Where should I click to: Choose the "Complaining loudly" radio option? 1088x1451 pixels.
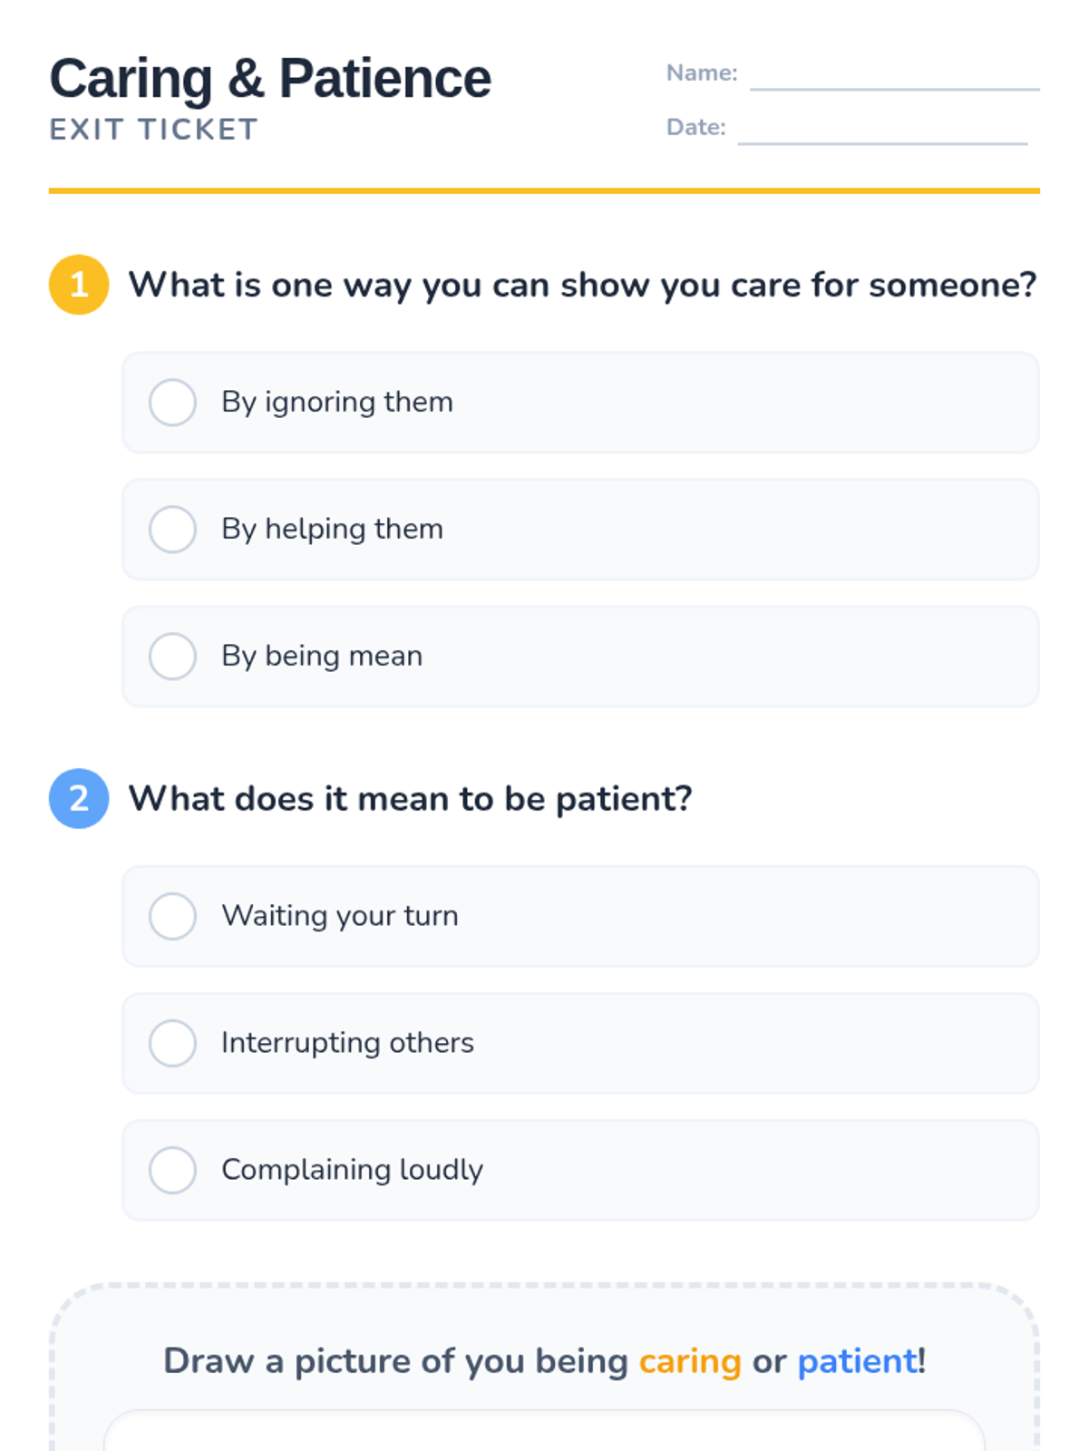click(x=172, y=1170)
